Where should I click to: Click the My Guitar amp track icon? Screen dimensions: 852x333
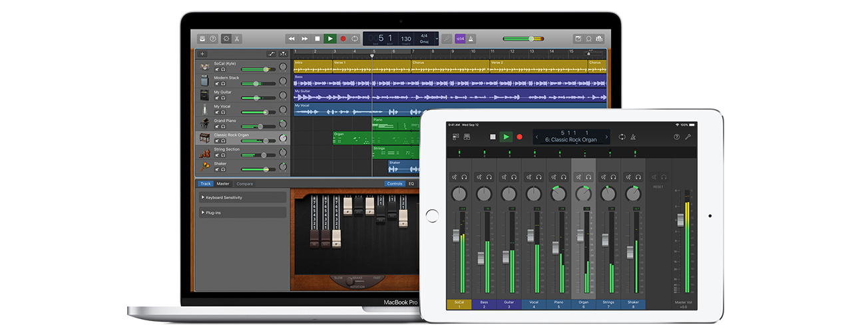pos(205,95)
